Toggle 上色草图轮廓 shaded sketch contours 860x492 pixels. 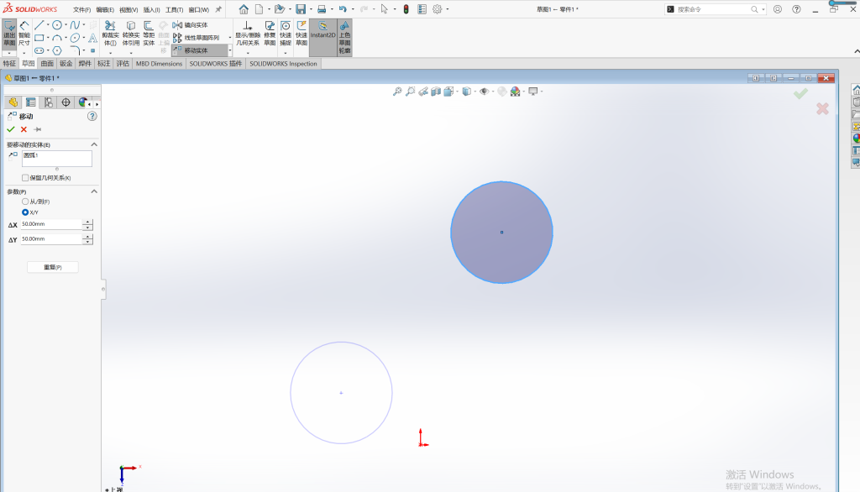coord(344,37)
